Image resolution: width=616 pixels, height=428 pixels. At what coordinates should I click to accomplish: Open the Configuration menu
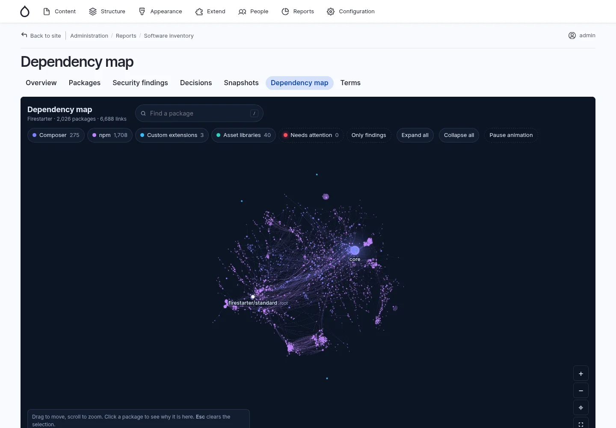351,12
